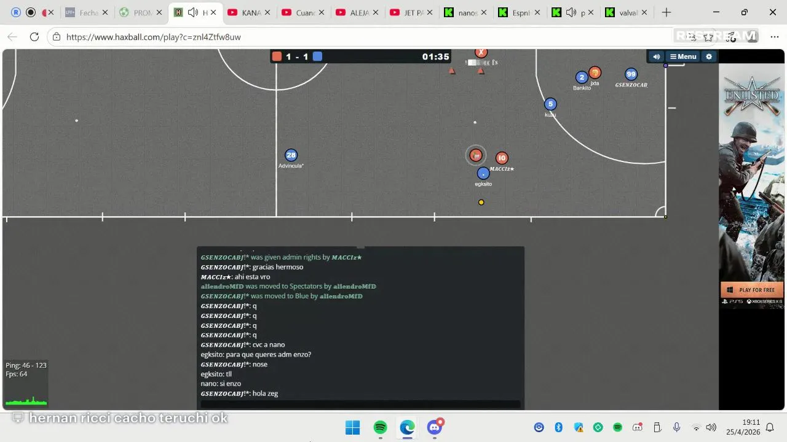Screen dimensions: 787x442
Task: Click the second pinned record-circle tab
Action: pyautogui.click(x=31, y=13)
